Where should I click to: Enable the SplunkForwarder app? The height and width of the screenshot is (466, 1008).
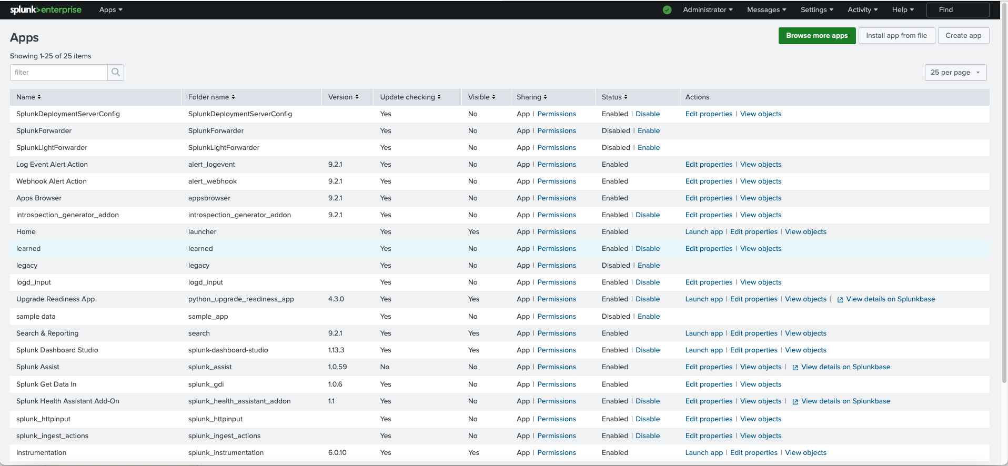pos(649,131)
